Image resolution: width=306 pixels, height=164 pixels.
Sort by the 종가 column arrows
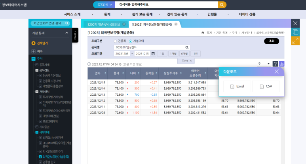123,73
